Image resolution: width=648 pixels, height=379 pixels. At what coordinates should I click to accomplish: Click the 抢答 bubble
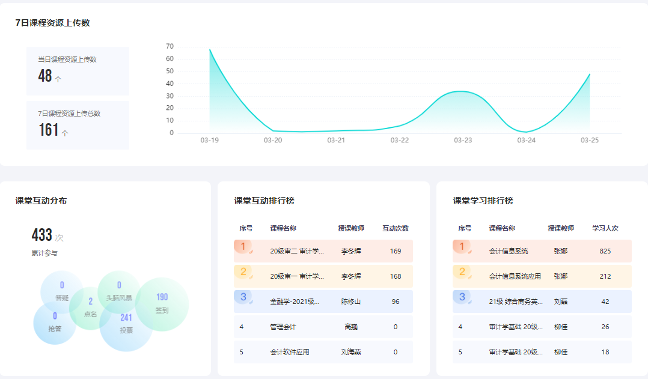(x=55, y=323)
